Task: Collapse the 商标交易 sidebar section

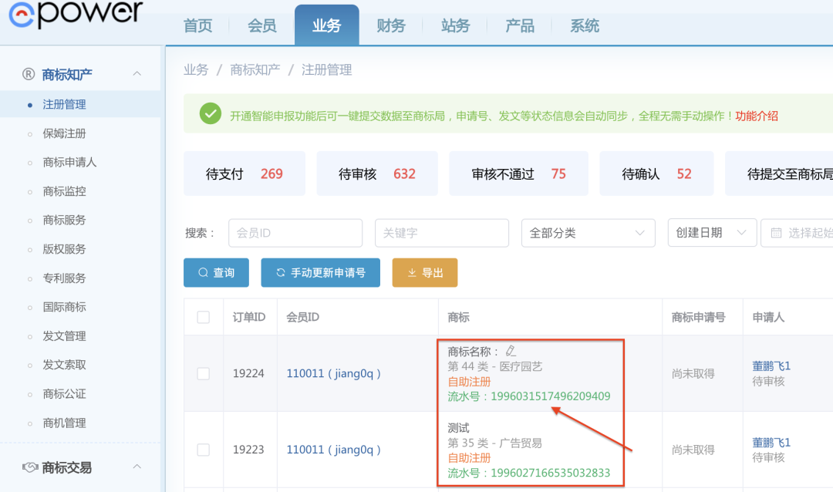Action: tap(137, 467)
